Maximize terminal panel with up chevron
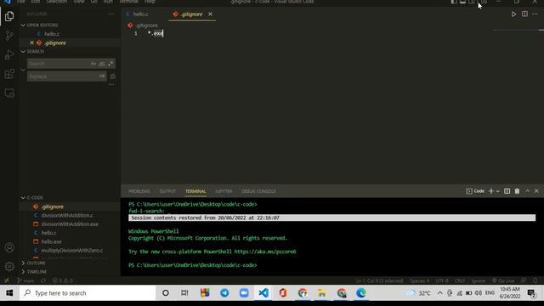The image size is (544, 306). click(527, 191)
